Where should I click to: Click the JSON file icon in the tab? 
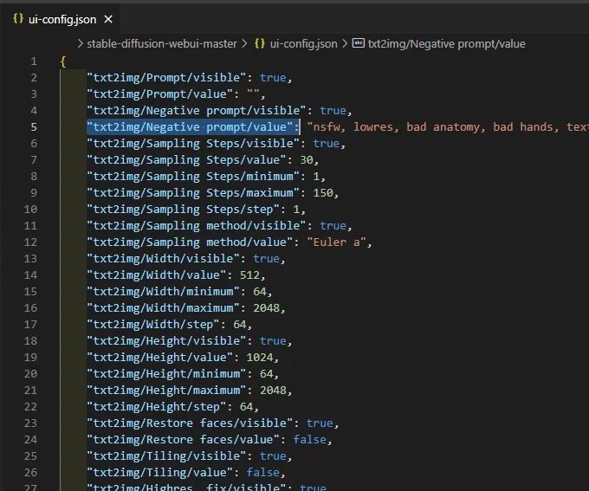click(18, 18)
